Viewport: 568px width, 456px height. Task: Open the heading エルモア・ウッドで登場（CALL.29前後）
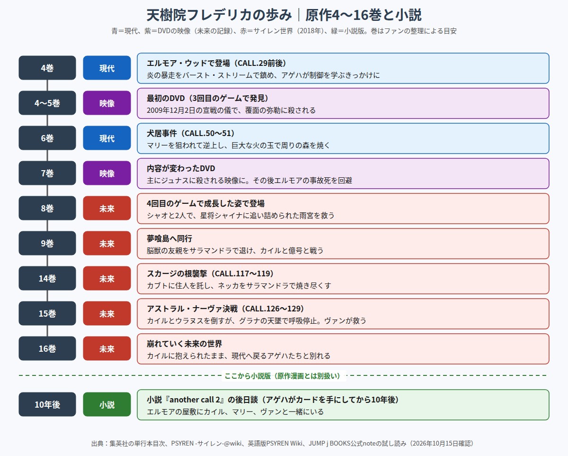217,63
